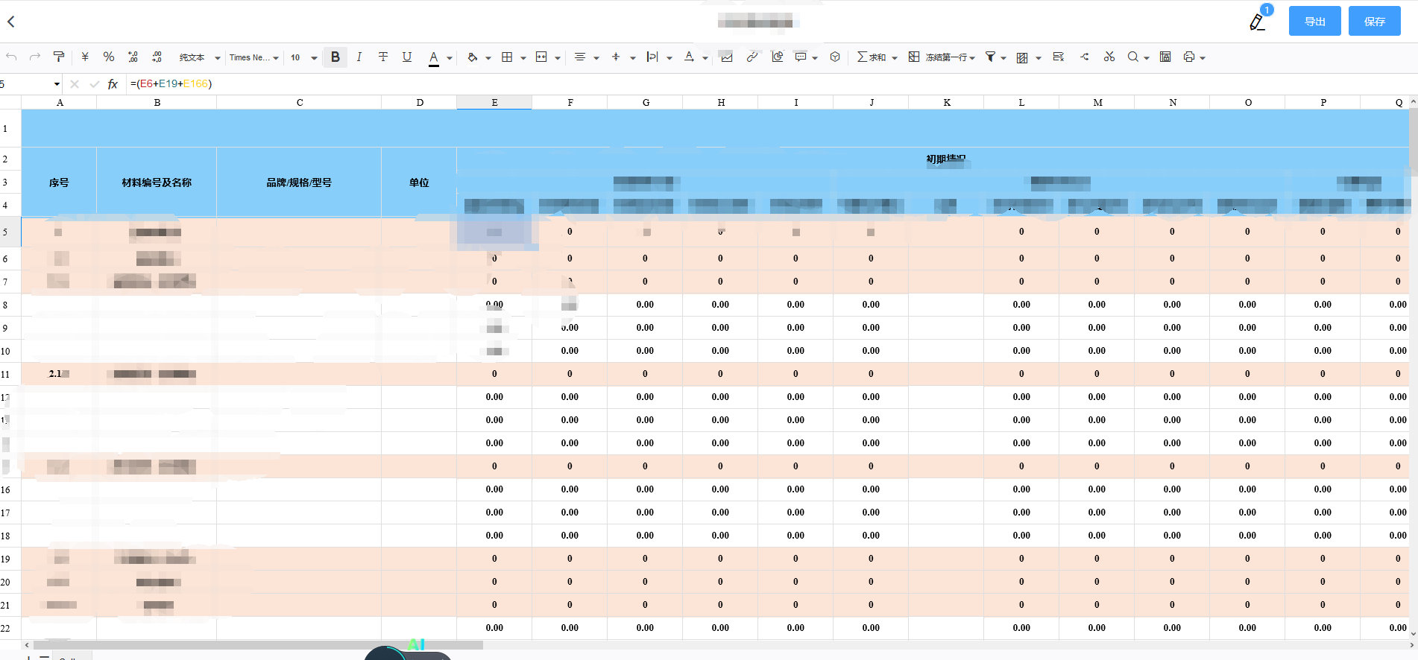Click the clear format icon
This screenshot has width=1418, height=660.
pyautogui.click(x=1059, y=57)
